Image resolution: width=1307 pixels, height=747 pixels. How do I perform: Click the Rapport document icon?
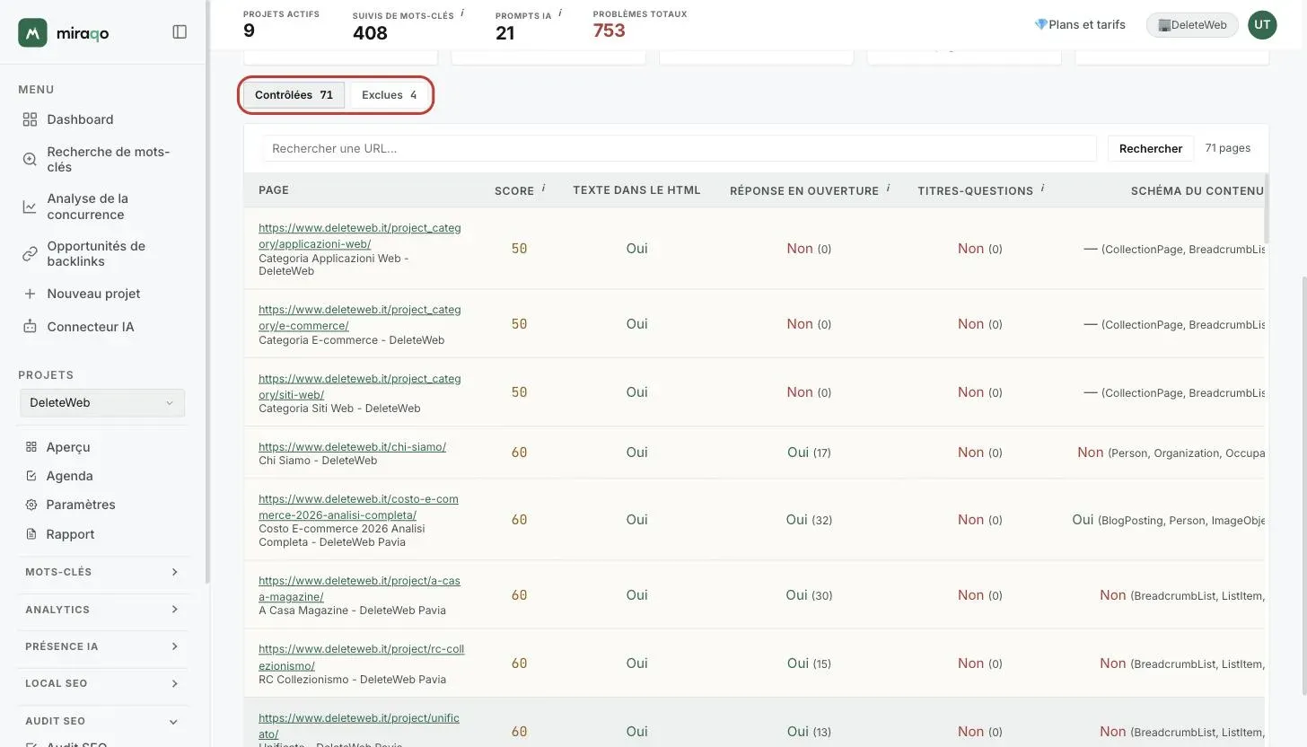point(31,534)
